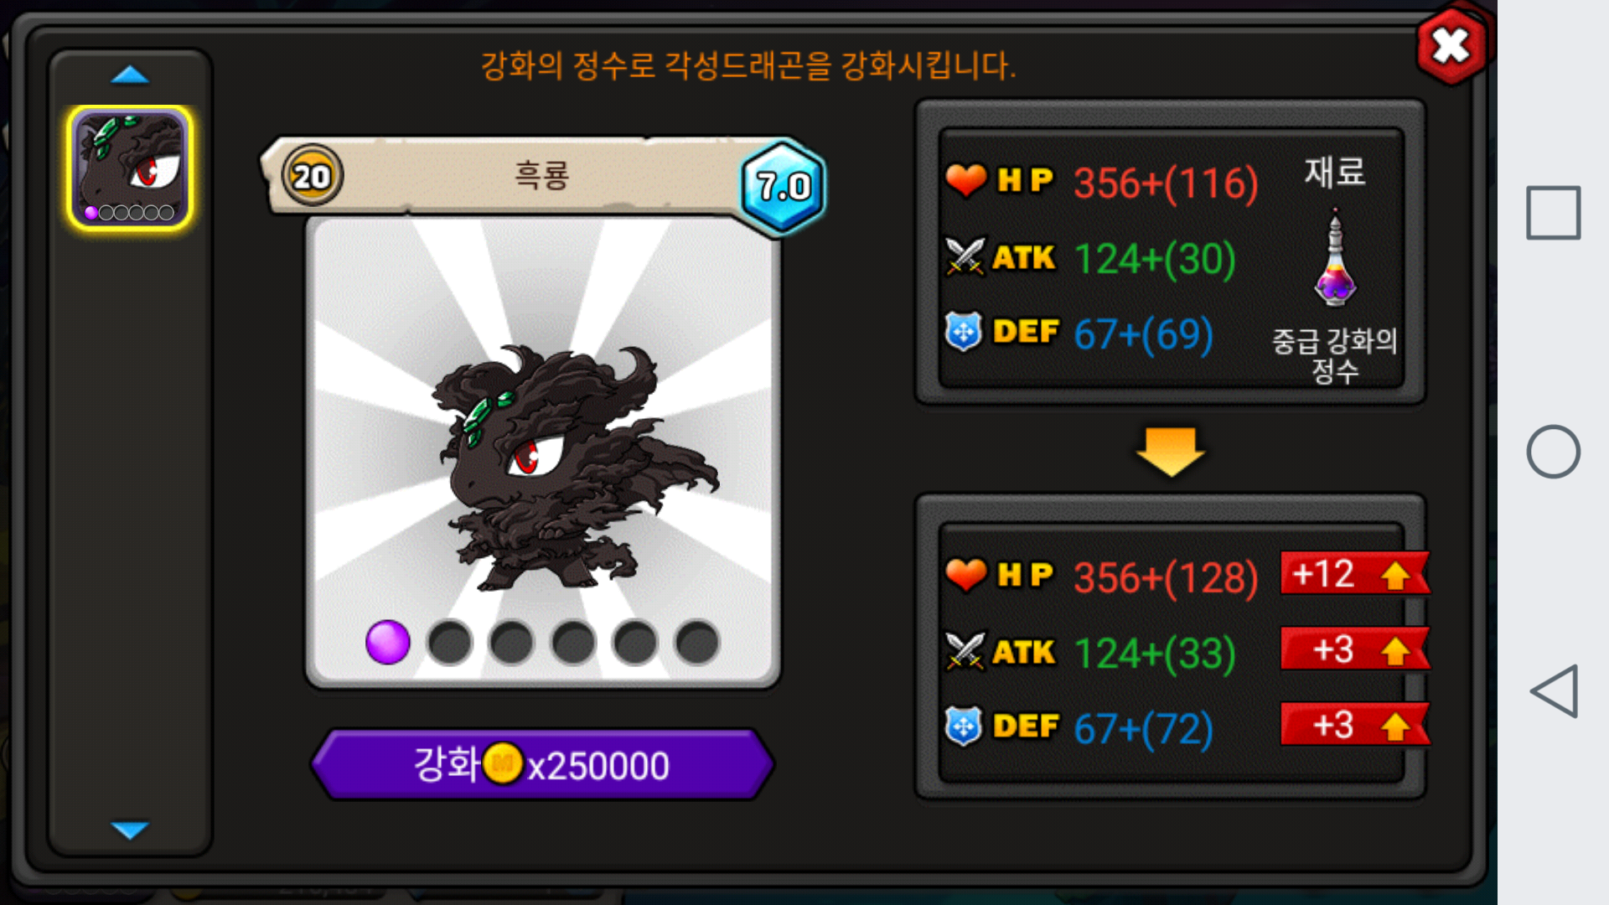
Task: Tap the last empty enhancement orb slot
Action: tap(697, 643)
